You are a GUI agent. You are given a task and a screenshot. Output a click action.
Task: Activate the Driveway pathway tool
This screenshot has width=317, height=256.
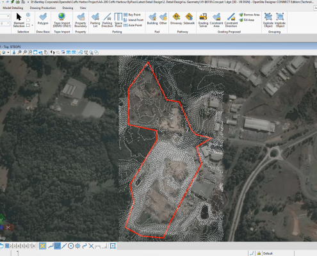coord(176,19)
